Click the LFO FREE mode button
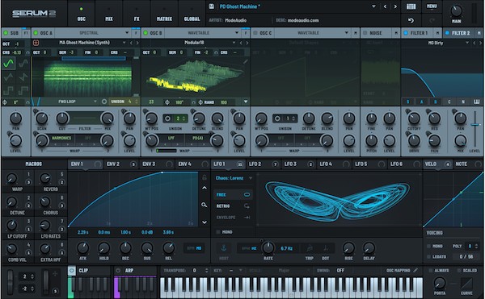Image resolution: width=485 pixels, height=299 pixels. [233, 194]
